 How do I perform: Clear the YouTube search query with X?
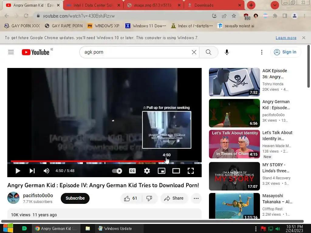tap(194, 52)
